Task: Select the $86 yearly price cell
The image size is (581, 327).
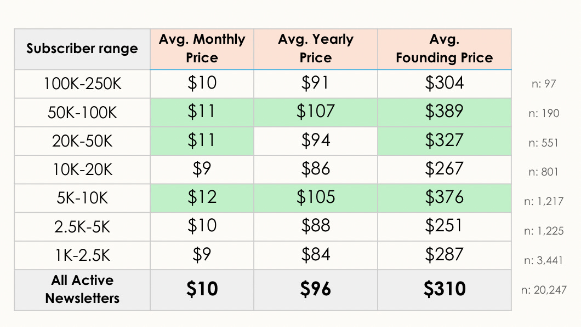Action: coord(316,170)
